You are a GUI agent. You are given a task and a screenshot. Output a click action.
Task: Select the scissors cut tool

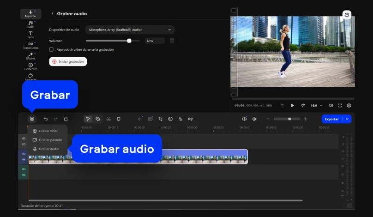tap(108, 119)
